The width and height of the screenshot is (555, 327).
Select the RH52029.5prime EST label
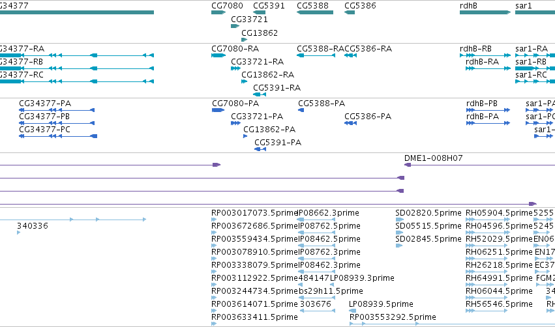(x=499, y=239)
